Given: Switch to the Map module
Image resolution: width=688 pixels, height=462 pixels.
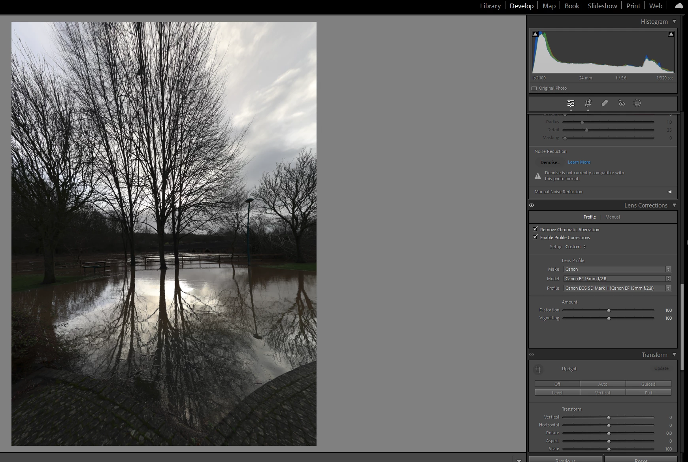Looking at the screenshot, I should coord(549,6).
